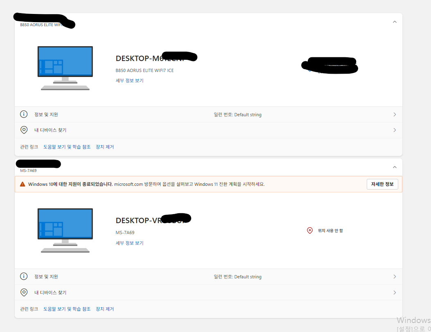Click the DESKTOP-VR device name heading

point(150,220)
